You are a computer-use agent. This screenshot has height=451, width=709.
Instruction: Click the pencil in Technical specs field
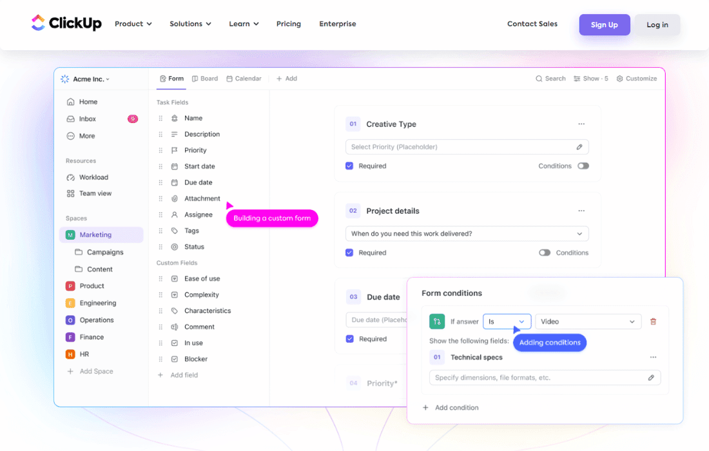[651, 378]
